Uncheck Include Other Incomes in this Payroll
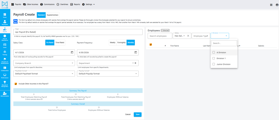 (x=16, y=84)
